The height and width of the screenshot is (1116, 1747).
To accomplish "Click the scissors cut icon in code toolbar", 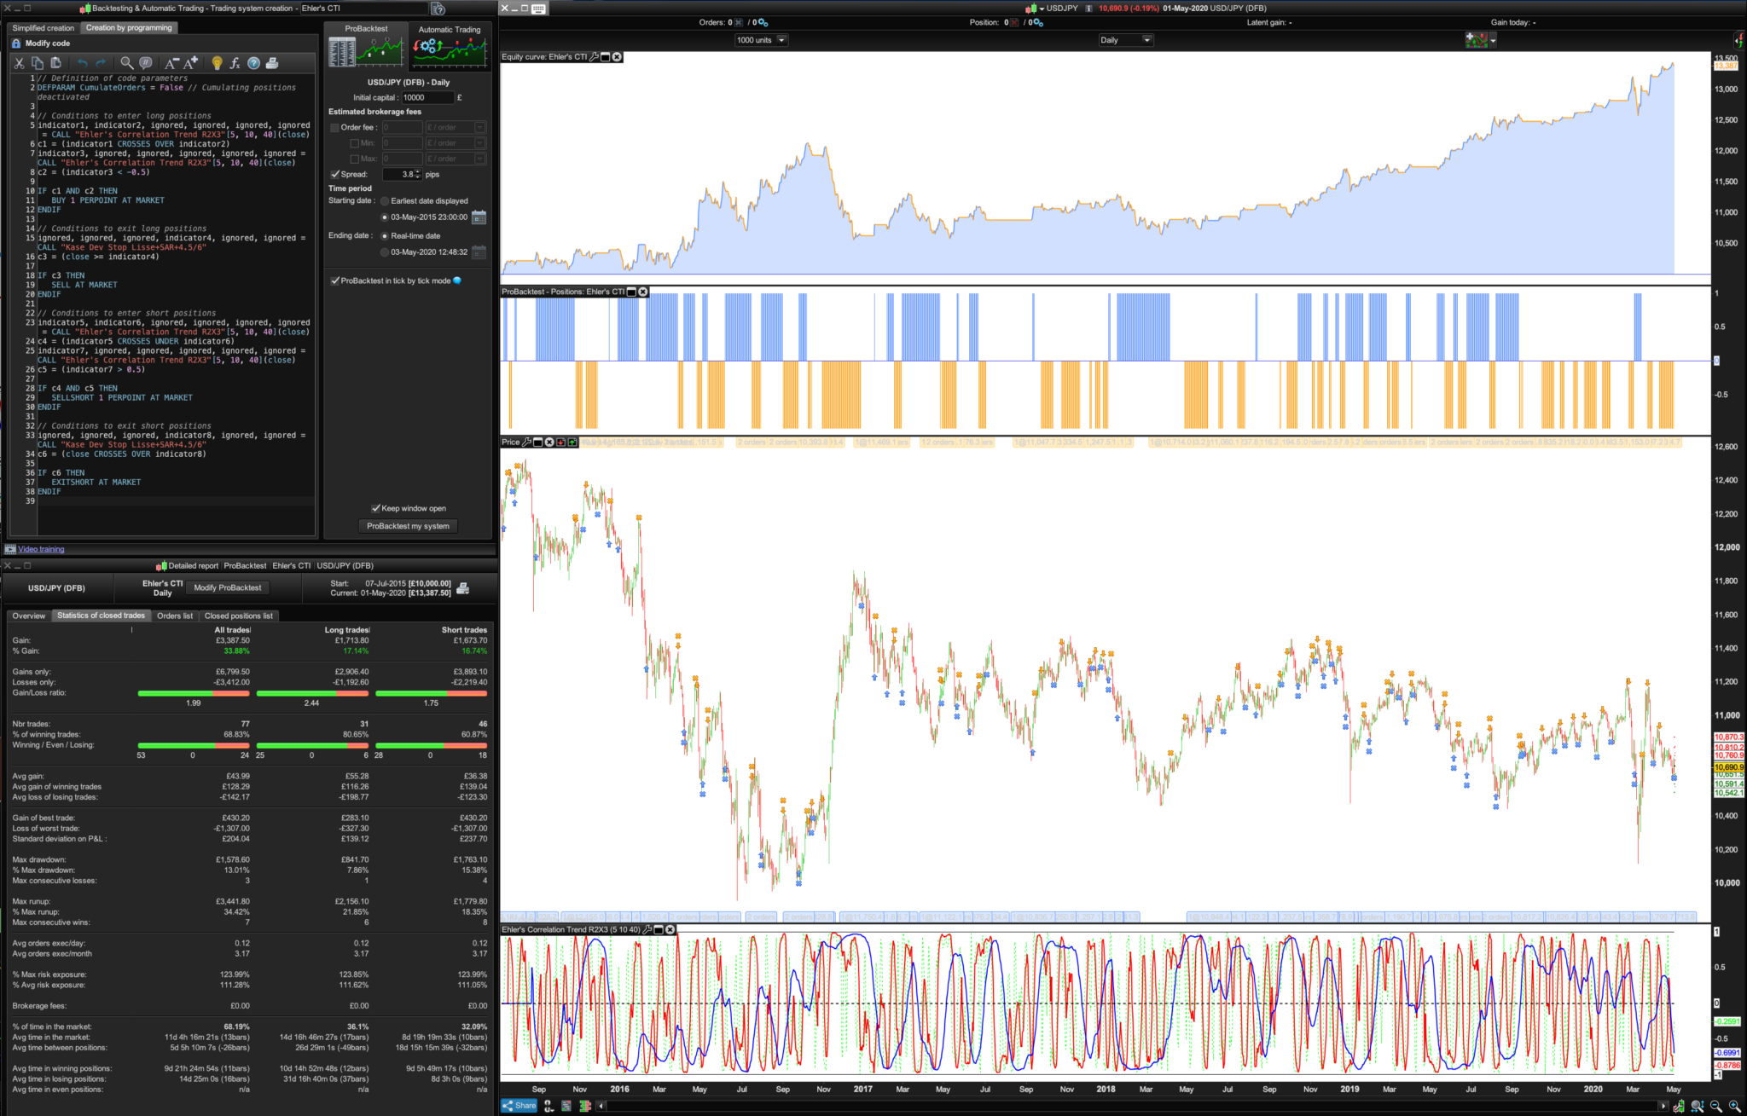I will 19,63.
